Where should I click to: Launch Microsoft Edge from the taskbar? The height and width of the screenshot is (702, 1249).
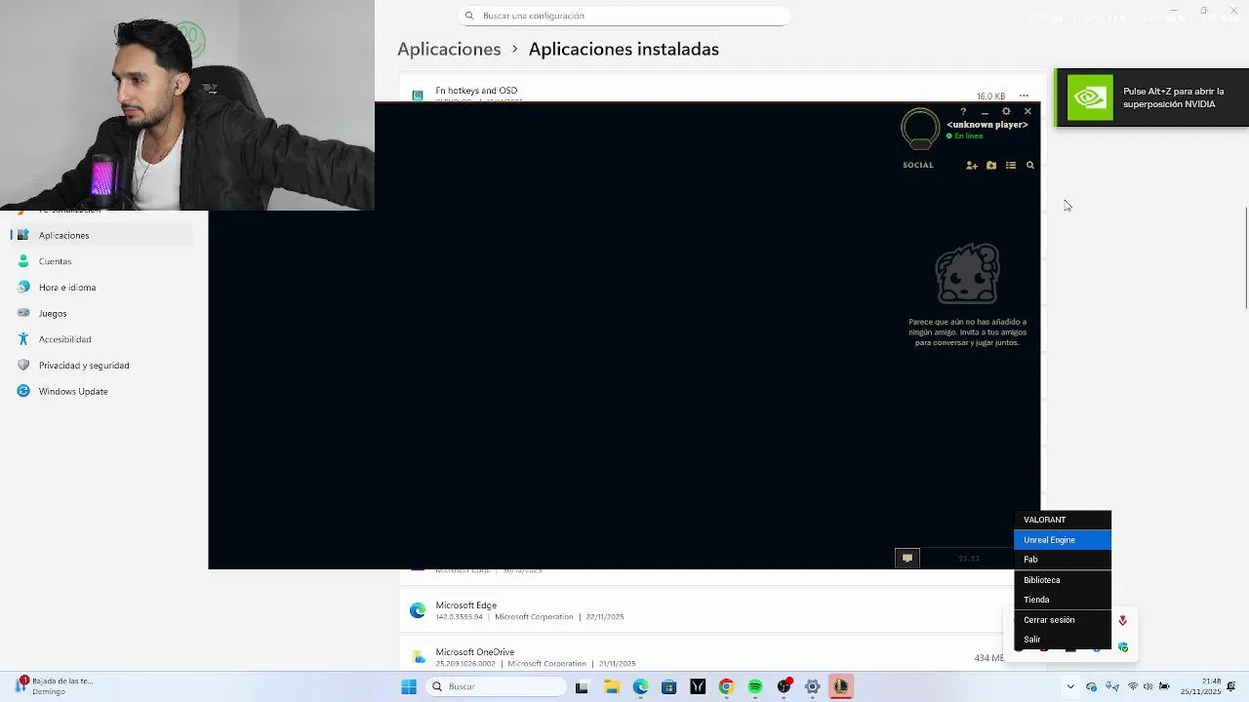[640, 686]
